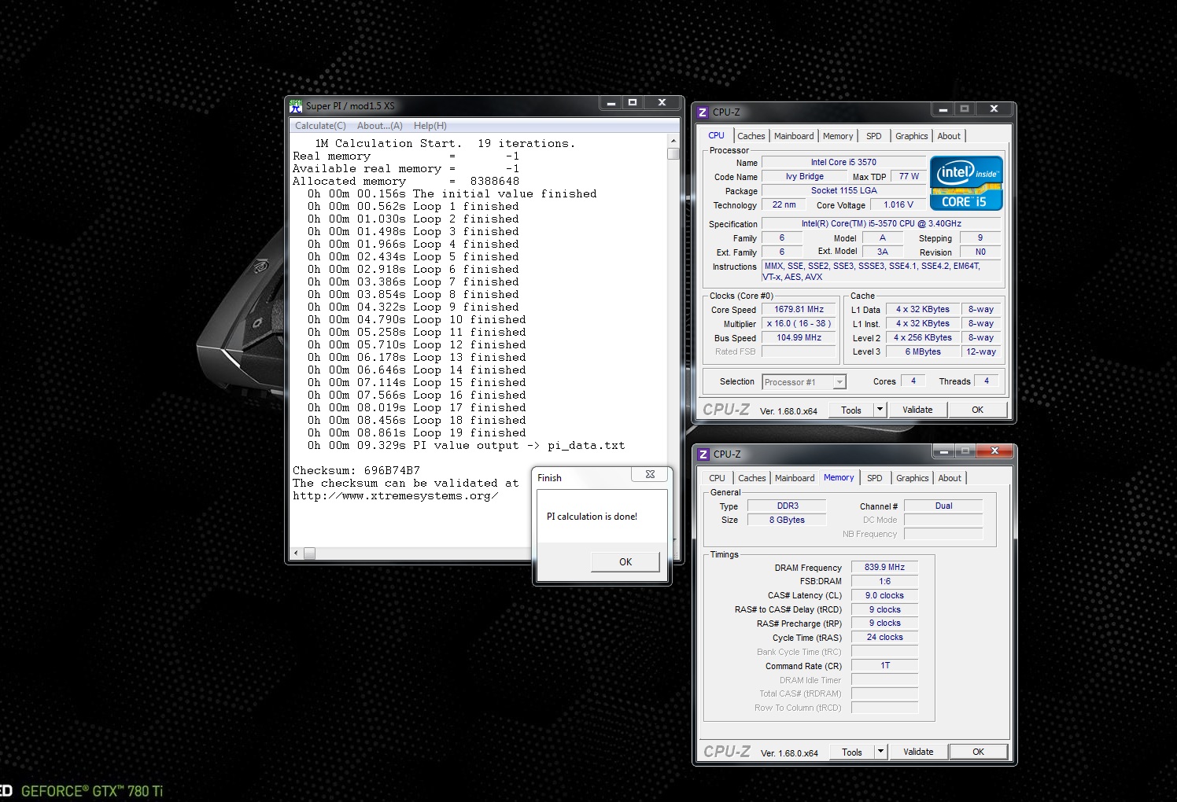
Task: Open the Processor #1 selection dropdown
Action: pyautogui.click(x=803, y=382)
